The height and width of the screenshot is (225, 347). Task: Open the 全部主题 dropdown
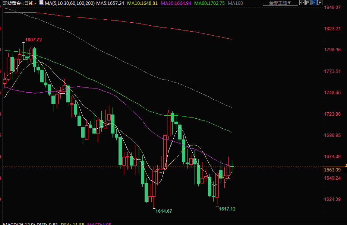[x=280, y=3]
